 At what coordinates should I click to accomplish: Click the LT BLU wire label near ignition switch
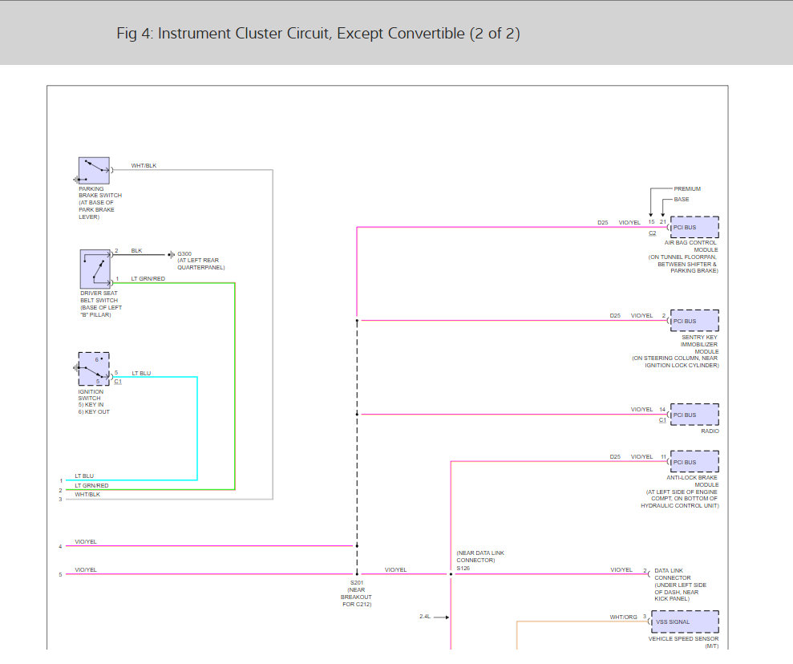(142, 373)
